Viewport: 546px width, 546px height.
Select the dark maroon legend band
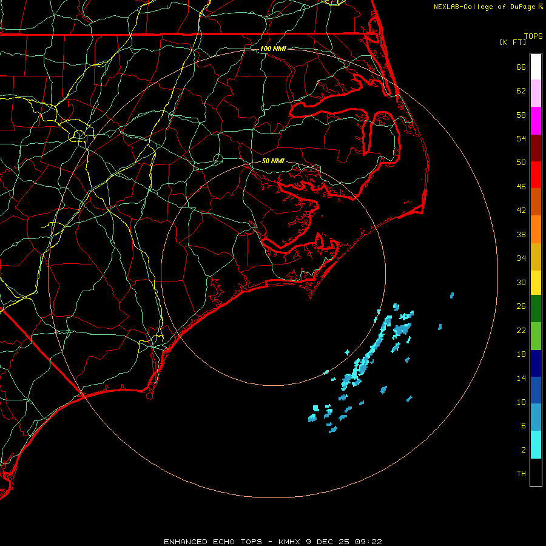tap(536, 148)
